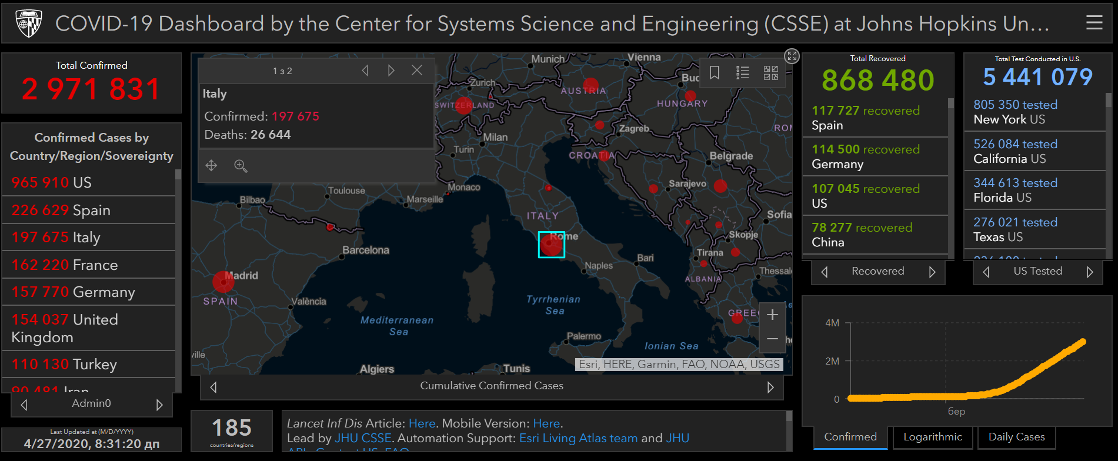Switch to Daily Cases chart tab
Image resolution: width=1118 pixels, height=461 pixels.
(1016, 437)
